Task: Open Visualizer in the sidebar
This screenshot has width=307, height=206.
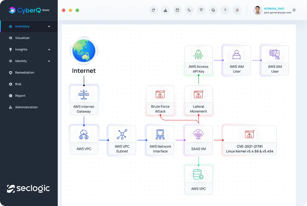Action: [22, 38]
